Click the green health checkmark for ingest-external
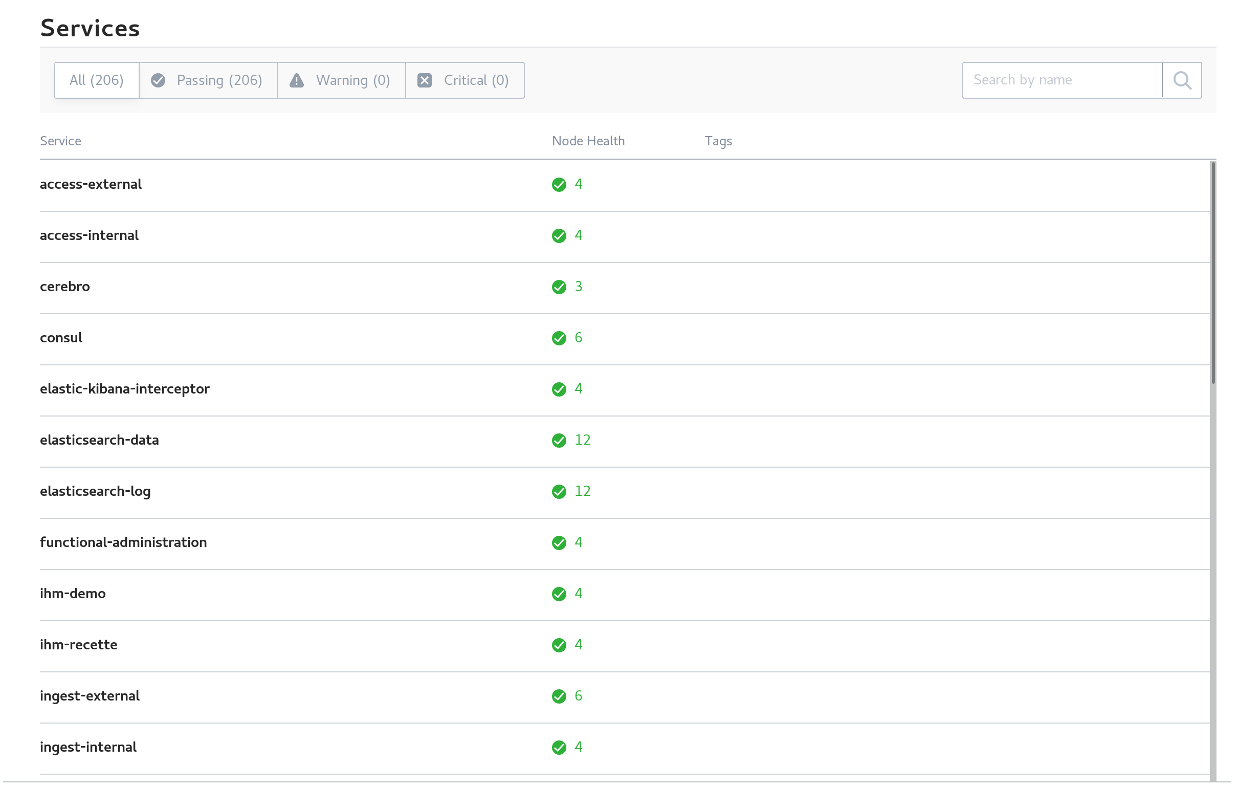 pyautogui.click(x=559, y=696)
